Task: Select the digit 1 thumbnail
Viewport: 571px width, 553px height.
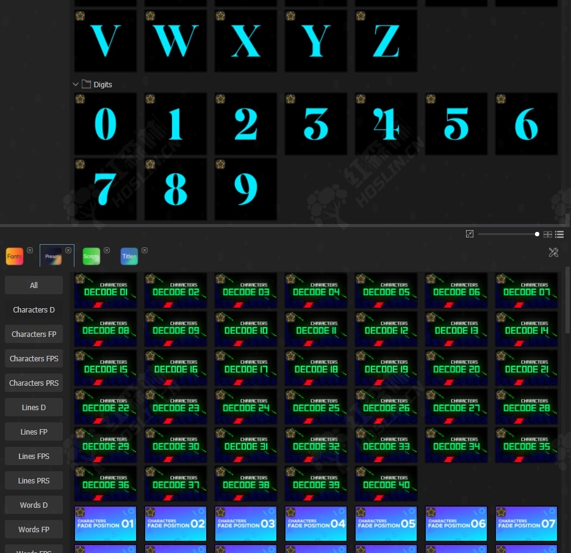Action: click(176, 124)
